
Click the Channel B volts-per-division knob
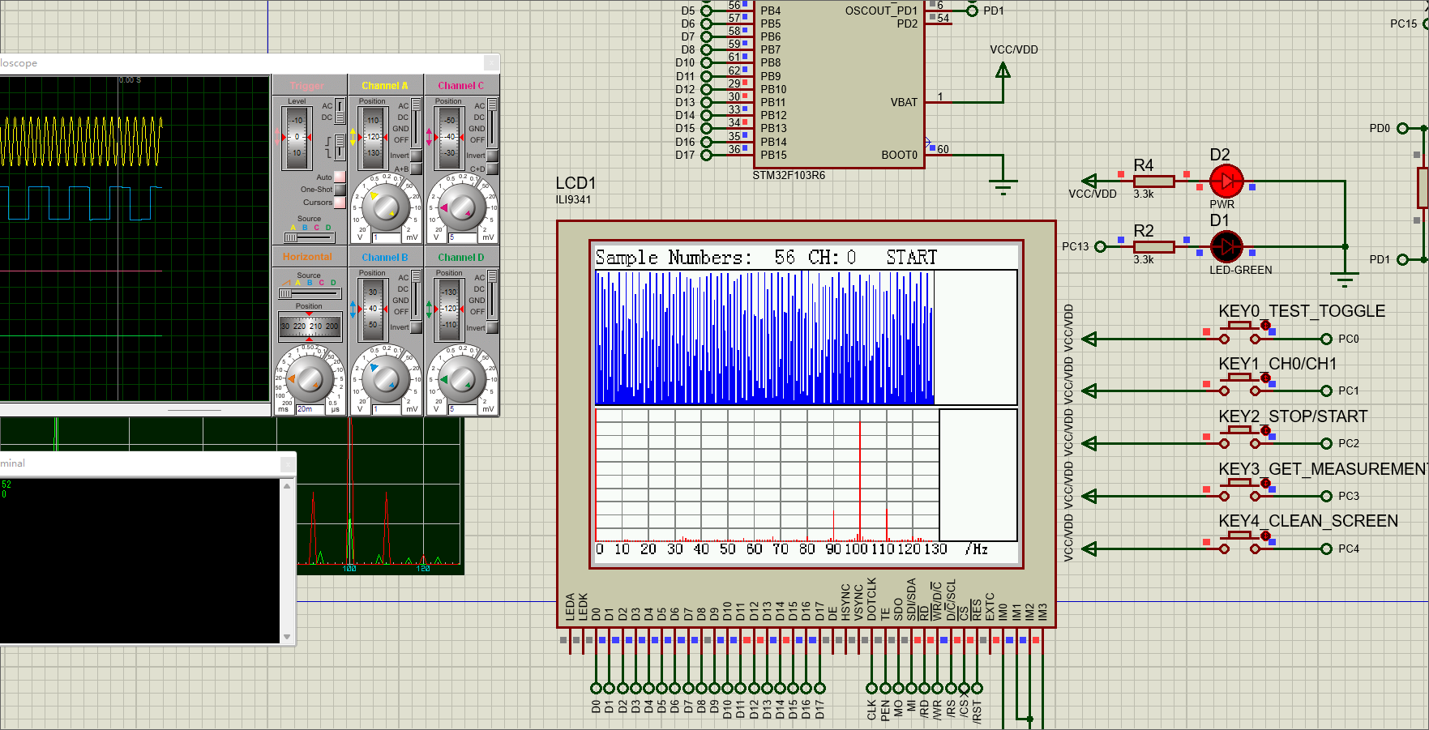tap(385, 379)
